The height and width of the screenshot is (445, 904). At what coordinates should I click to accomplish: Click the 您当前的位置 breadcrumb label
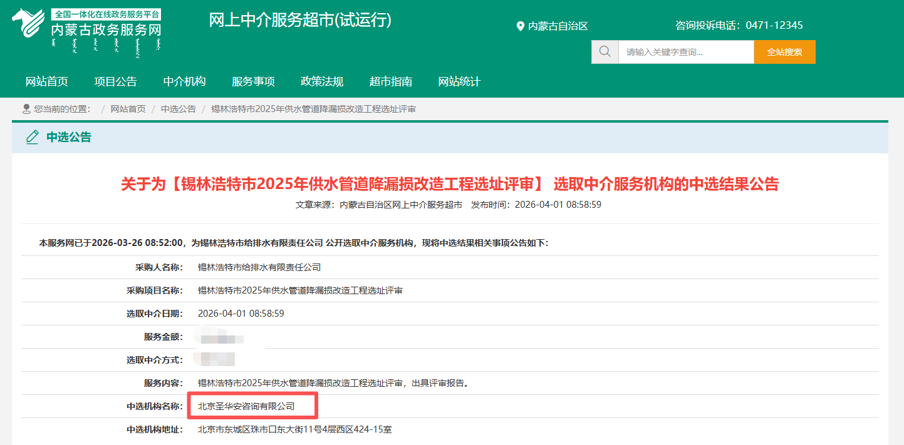click(x=62, y=109)
